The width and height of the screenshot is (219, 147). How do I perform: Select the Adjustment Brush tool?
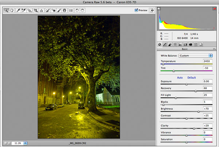pyautogui.click(x=59, y=10)
